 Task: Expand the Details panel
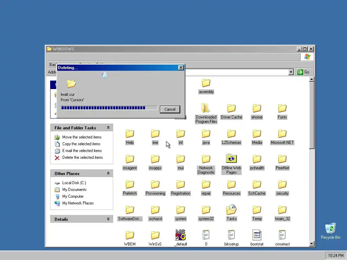coord(108,219)
